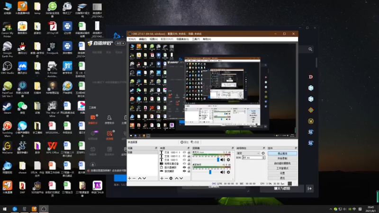Toggle lock on 游戏捕获 source
Image resolution: width=379 pixels, height=213 pixels.
[189, 171]
